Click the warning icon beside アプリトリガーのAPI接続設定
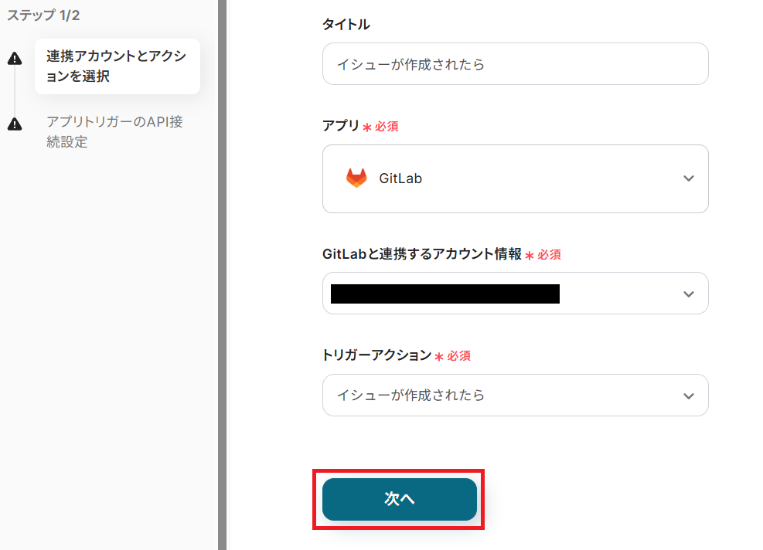 (x=15, y=124)
